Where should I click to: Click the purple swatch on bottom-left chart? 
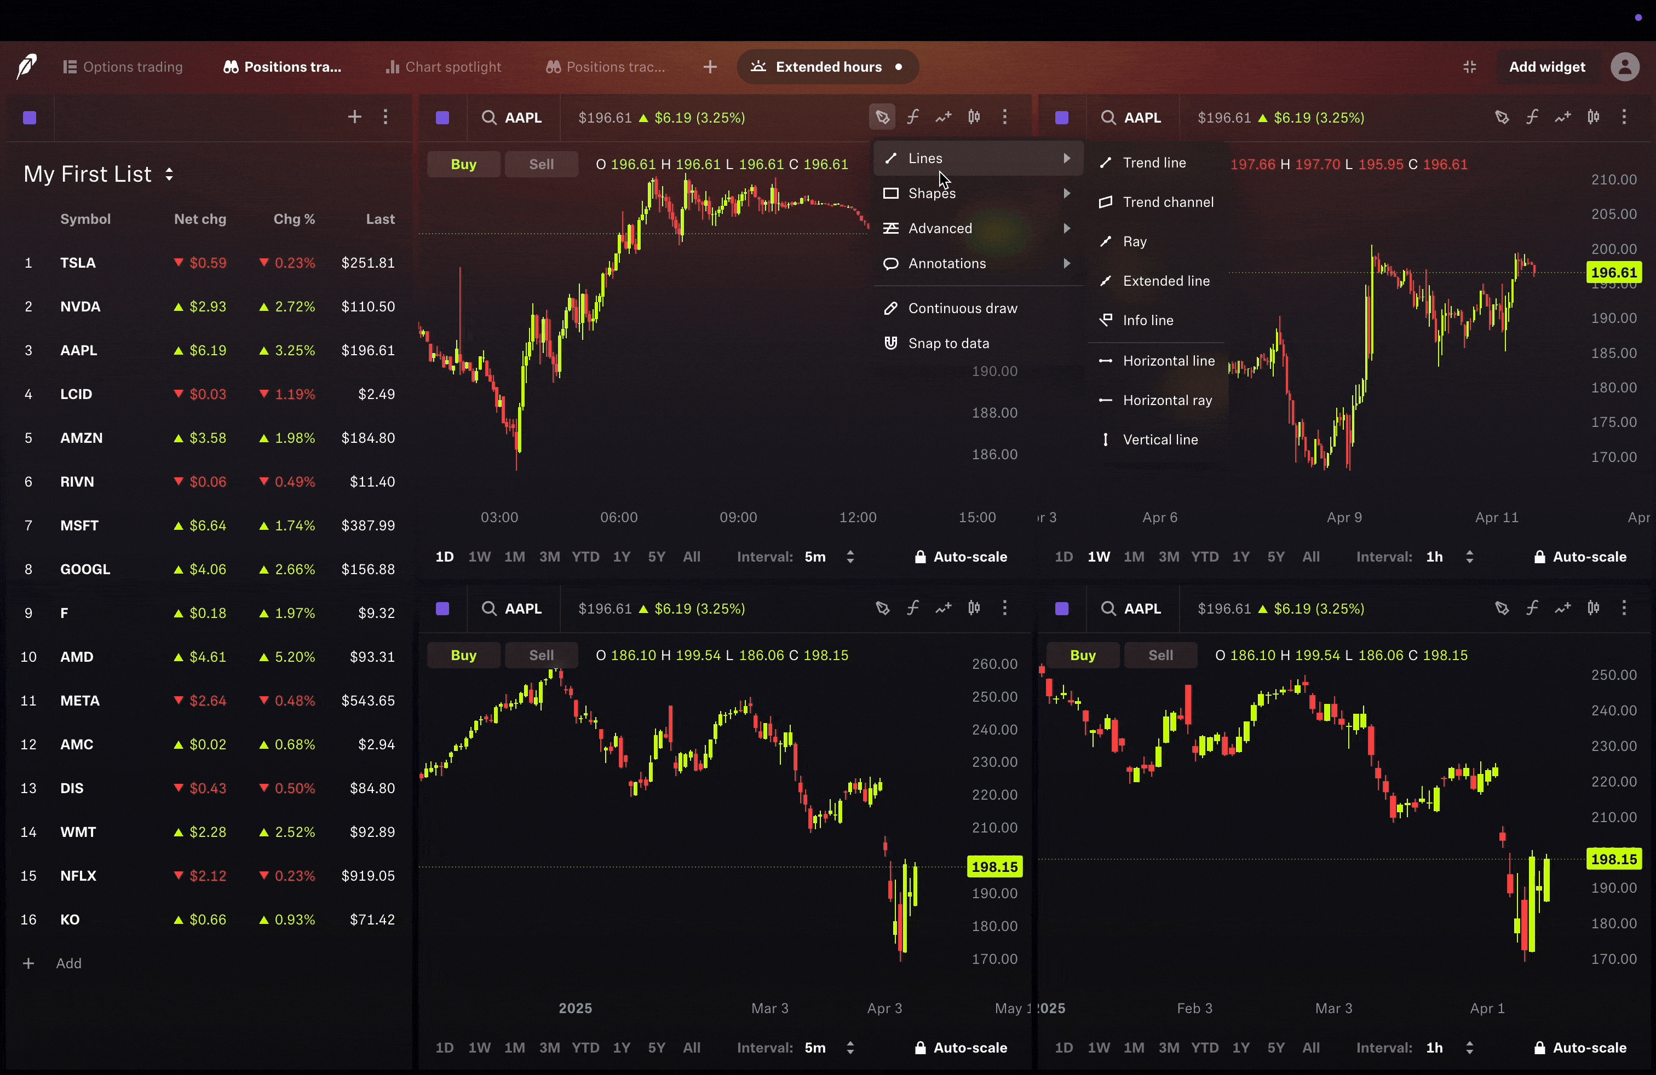coord(442,609)
